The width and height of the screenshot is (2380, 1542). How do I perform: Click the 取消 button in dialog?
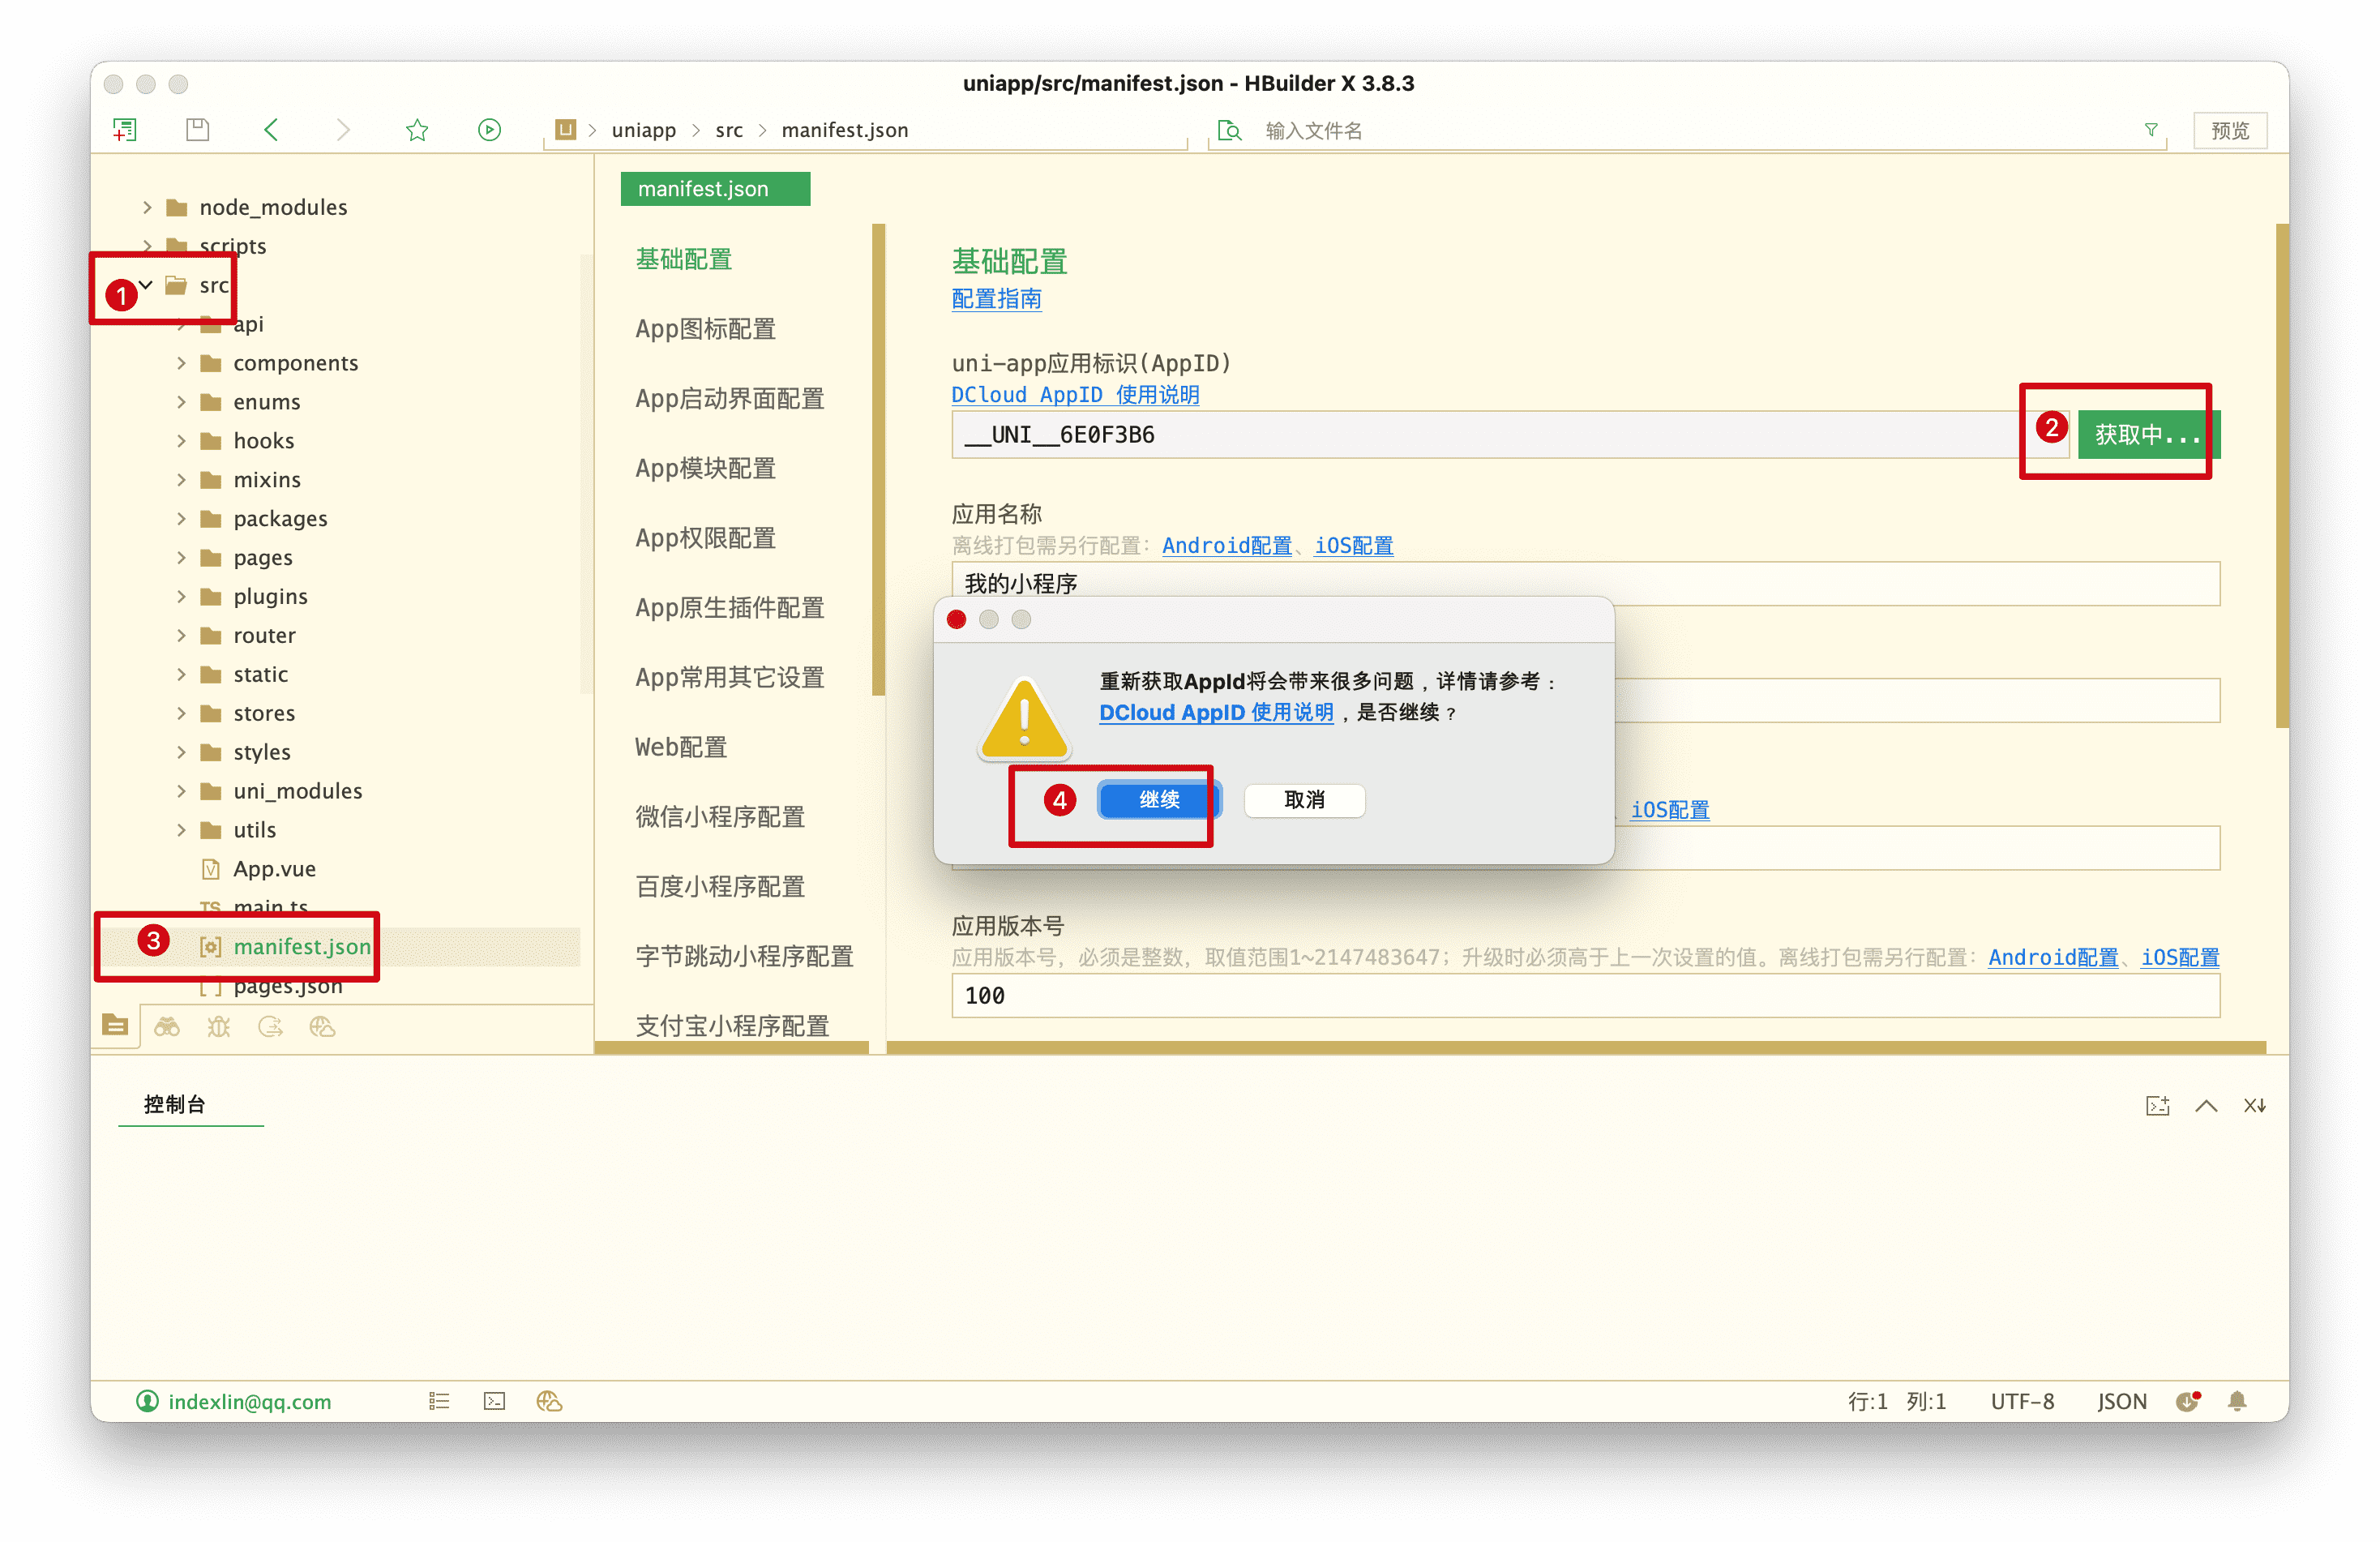1305,800
